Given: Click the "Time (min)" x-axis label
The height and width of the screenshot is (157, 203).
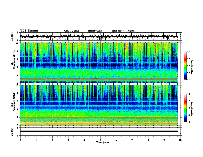Looking at the screenshot, I should pyautogui.click(x=103, y=142).
